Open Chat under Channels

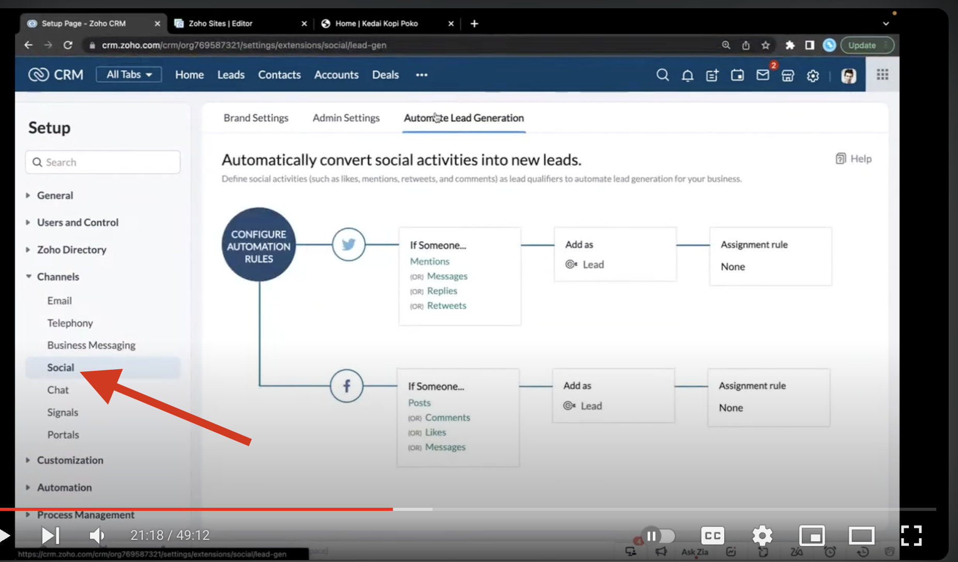click(58, 390)
